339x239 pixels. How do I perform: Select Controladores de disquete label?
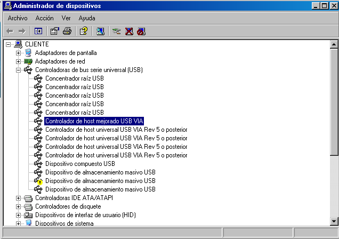pos(68,206)
